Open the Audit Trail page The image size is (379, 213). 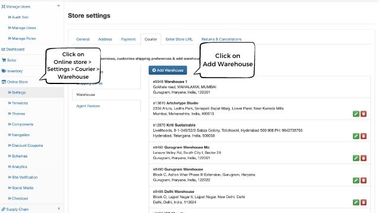(x=18, y=17)
